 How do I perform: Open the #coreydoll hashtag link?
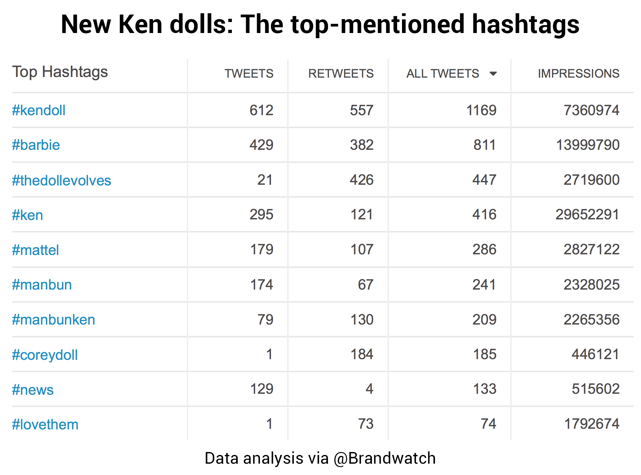(x=45, y=355)
